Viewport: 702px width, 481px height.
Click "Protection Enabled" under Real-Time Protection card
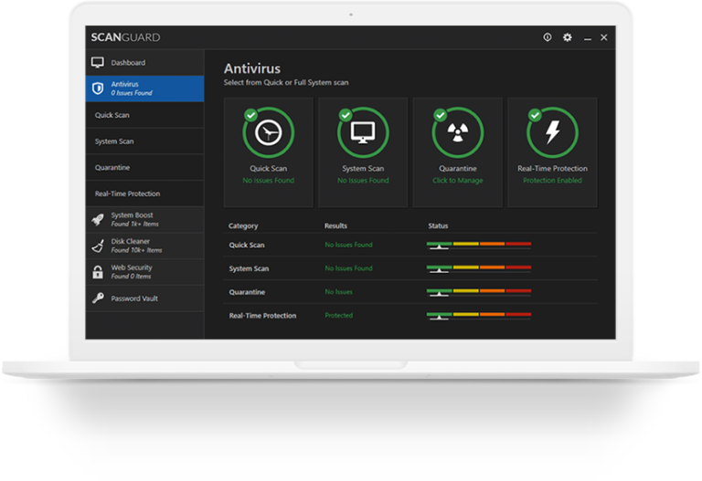pos(552,180)
